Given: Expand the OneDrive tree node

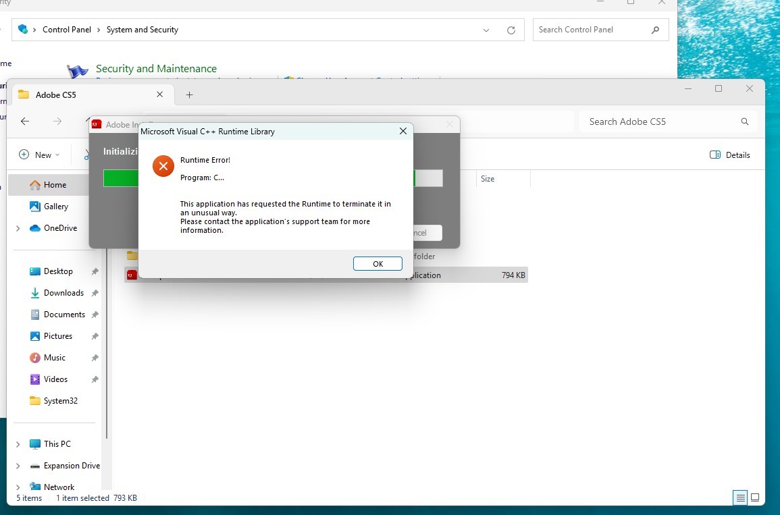Looking at the screenshot, I should (18, 228).
